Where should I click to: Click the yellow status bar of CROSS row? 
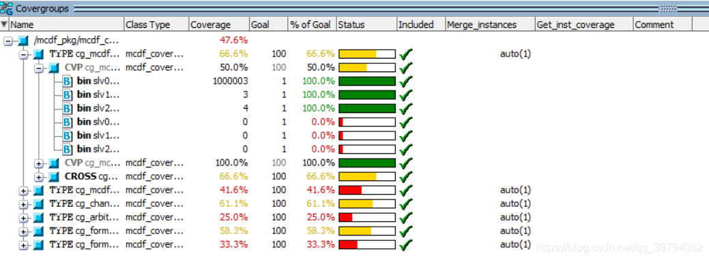point(367,176)
